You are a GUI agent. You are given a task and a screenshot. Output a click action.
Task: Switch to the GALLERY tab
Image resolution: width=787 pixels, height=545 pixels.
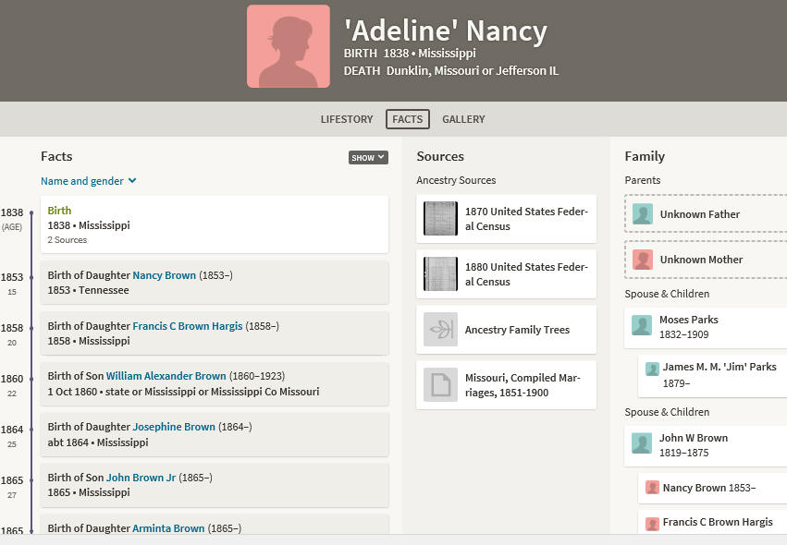[463, 119]
